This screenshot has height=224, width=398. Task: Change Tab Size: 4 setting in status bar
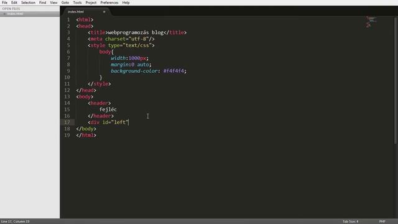coord(351,222)
